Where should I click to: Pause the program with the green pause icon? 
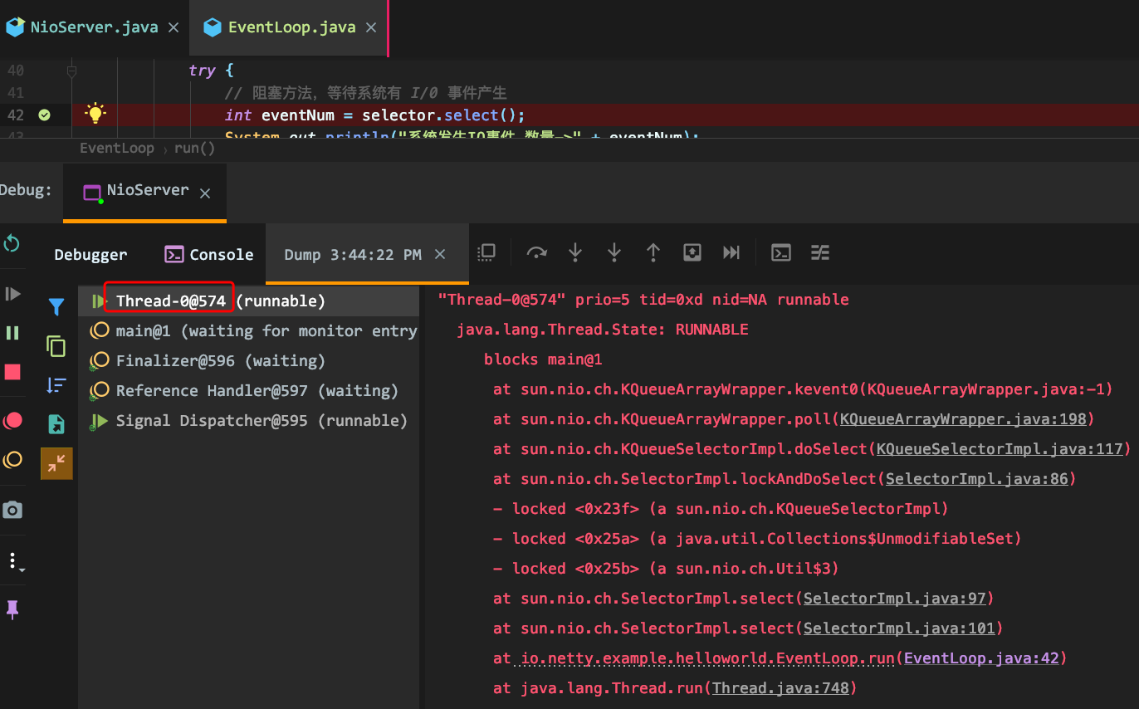[x=12, y=333]
